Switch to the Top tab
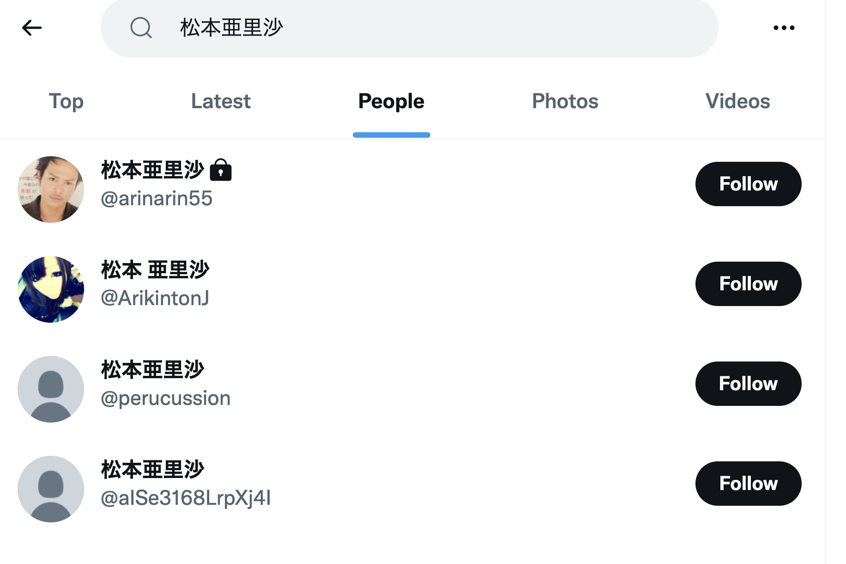This screenshot has width=846, height=564. pyautogui.click(x=66, y=101)
